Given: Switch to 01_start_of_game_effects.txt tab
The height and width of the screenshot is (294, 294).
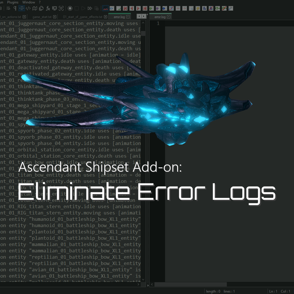Looking at the screenshot, I should [83, 17].
